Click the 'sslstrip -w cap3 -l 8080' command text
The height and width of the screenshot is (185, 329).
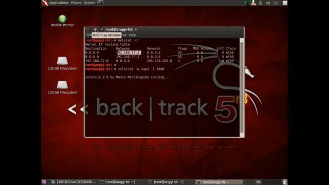coord(141,69)
